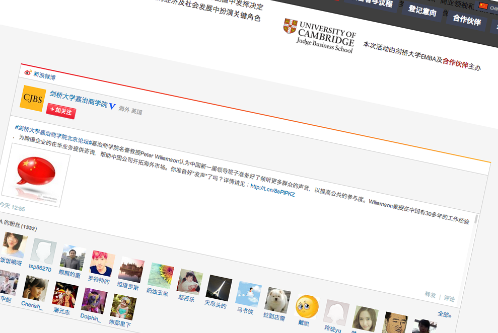This screenshot has width=498, height=333.
Task: Open the 奶油玉米 sunflower avatar
Action: tap(161, 276)
